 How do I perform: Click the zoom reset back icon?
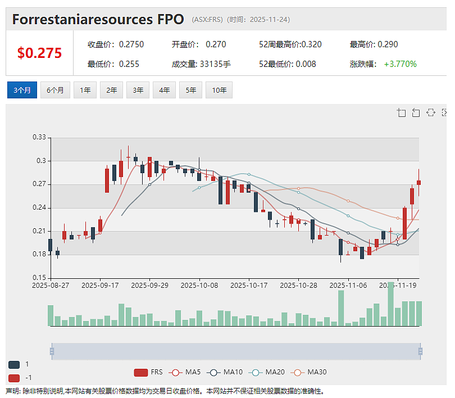tap(416, 112)
